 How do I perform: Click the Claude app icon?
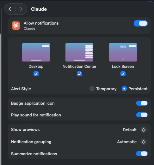click(16, 26)
